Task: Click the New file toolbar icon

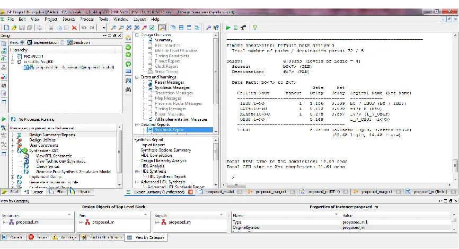Action: [6, 28]
